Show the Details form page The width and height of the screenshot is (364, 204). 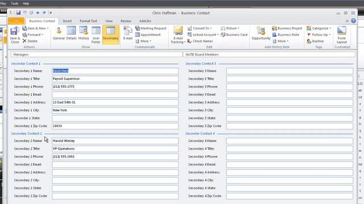click(x=71, y=33)
